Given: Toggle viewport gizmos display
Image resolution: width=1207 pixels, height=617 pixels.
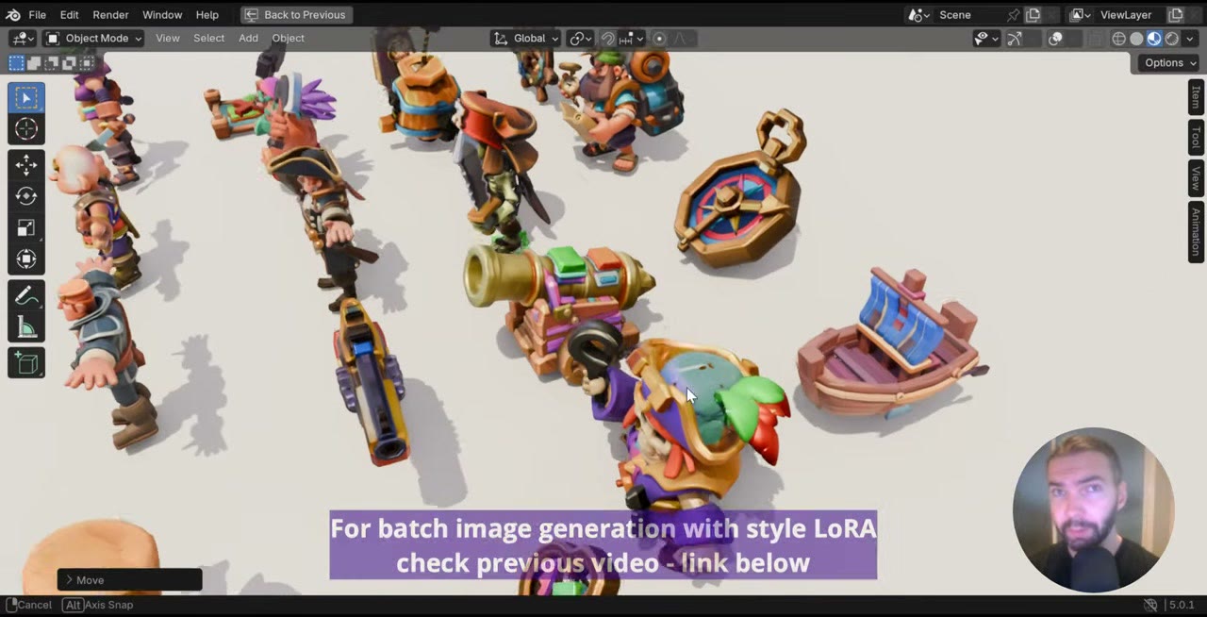Looking at the screenshot, I should pyautogui.click(x=1015, y=39).
